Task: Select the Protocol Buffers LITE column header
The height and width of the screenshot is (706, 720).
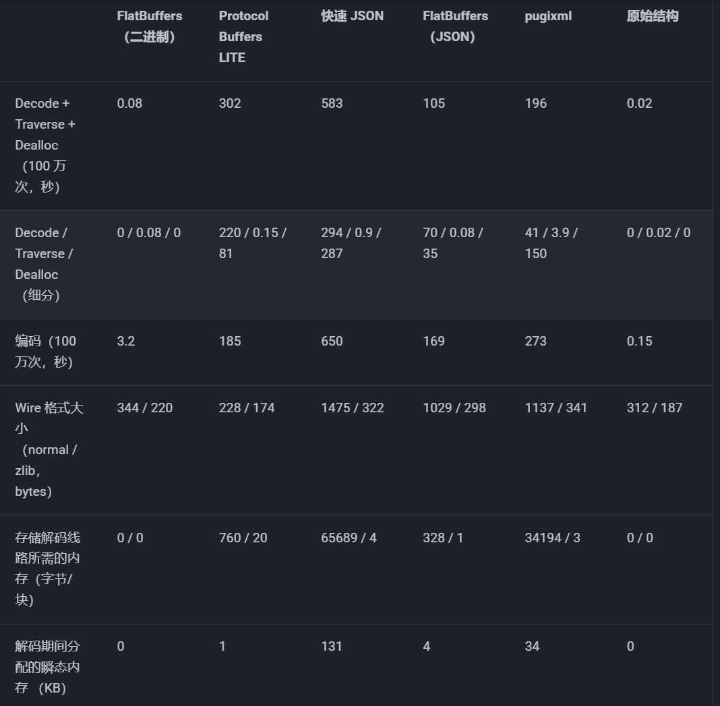Action: (243, 36)
